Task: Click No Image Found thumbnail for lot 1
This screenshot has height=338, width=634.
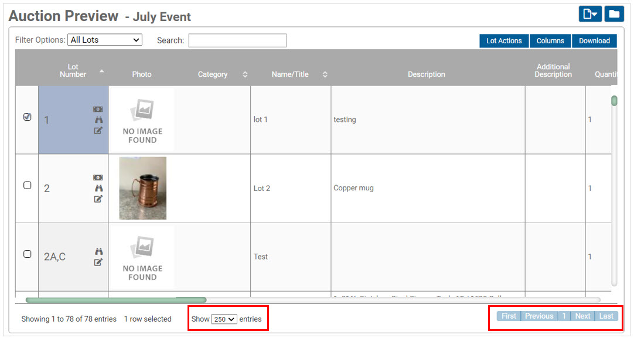Action: 142,120
